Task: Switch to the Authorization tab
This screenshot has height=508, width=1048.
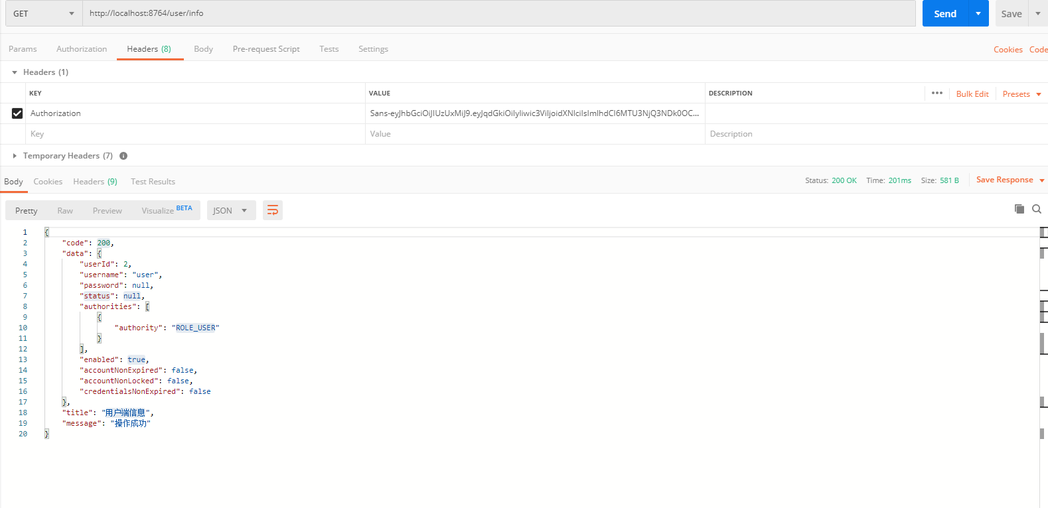Action: tap(82, 49)
